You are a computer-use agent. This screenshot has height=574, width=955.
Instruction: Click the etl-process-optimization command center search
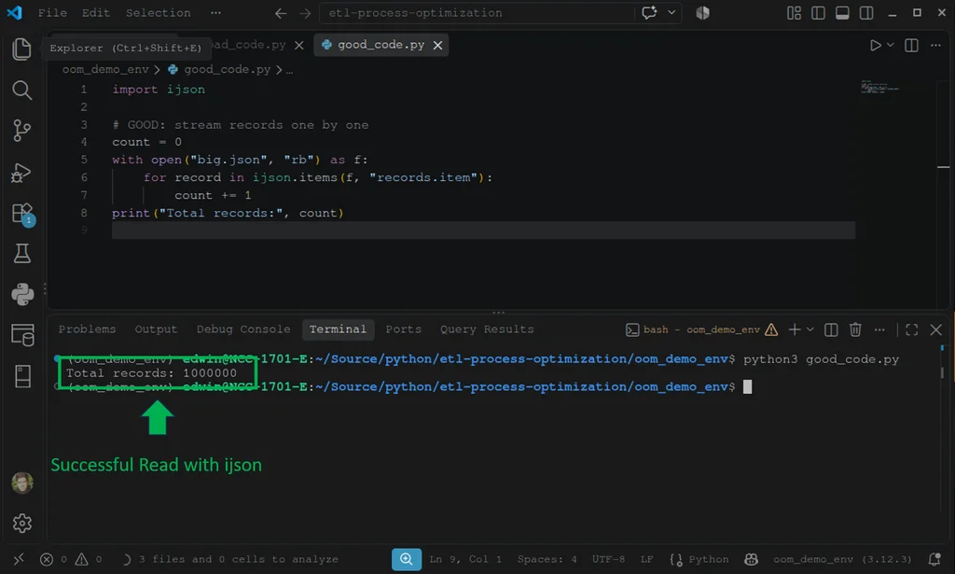pos(477,13)
